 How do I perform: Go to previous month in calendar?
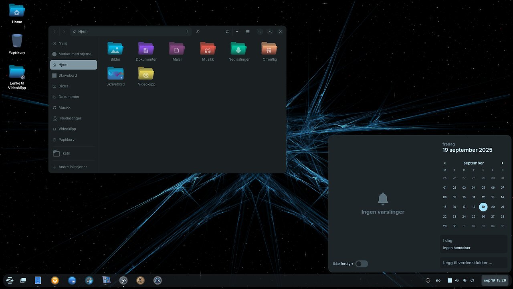444,163
